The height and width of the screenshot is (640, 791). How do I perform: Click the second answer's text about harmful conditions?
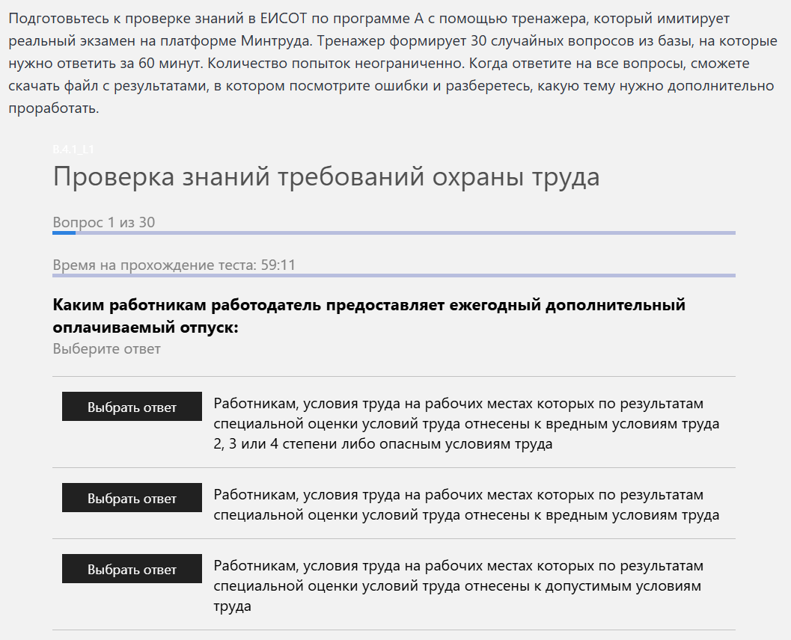pyautogui.click(x=465, y=505)
